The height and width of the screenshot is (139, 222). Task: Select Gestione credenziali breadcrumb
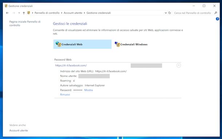[x=99, y=13]
